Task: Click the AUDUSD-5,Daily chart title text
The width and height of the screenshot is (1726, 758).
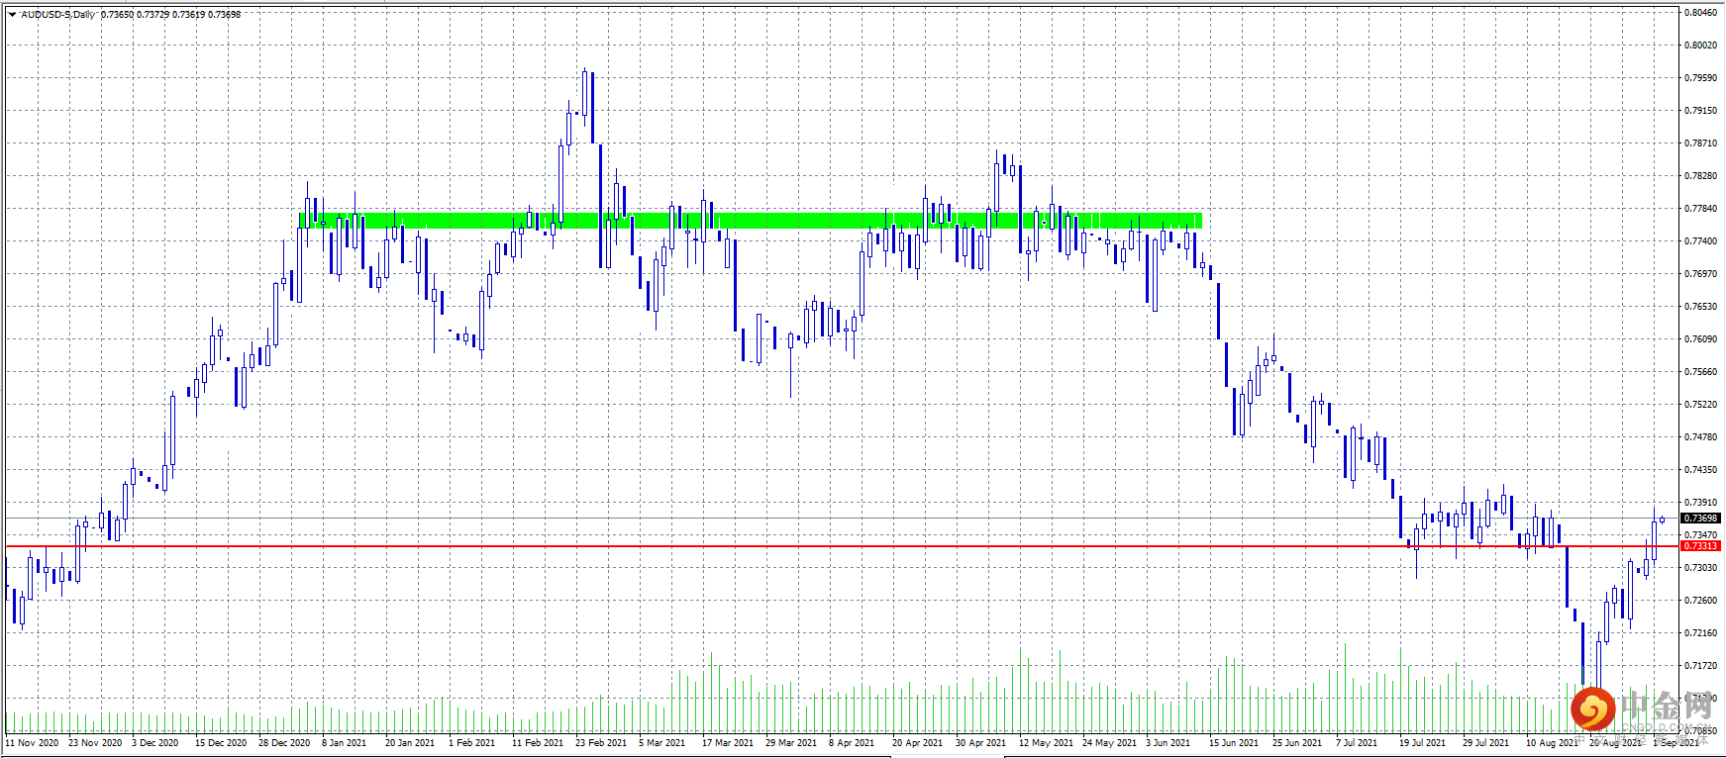Action: pyautogui.click(x=58, y=15)
